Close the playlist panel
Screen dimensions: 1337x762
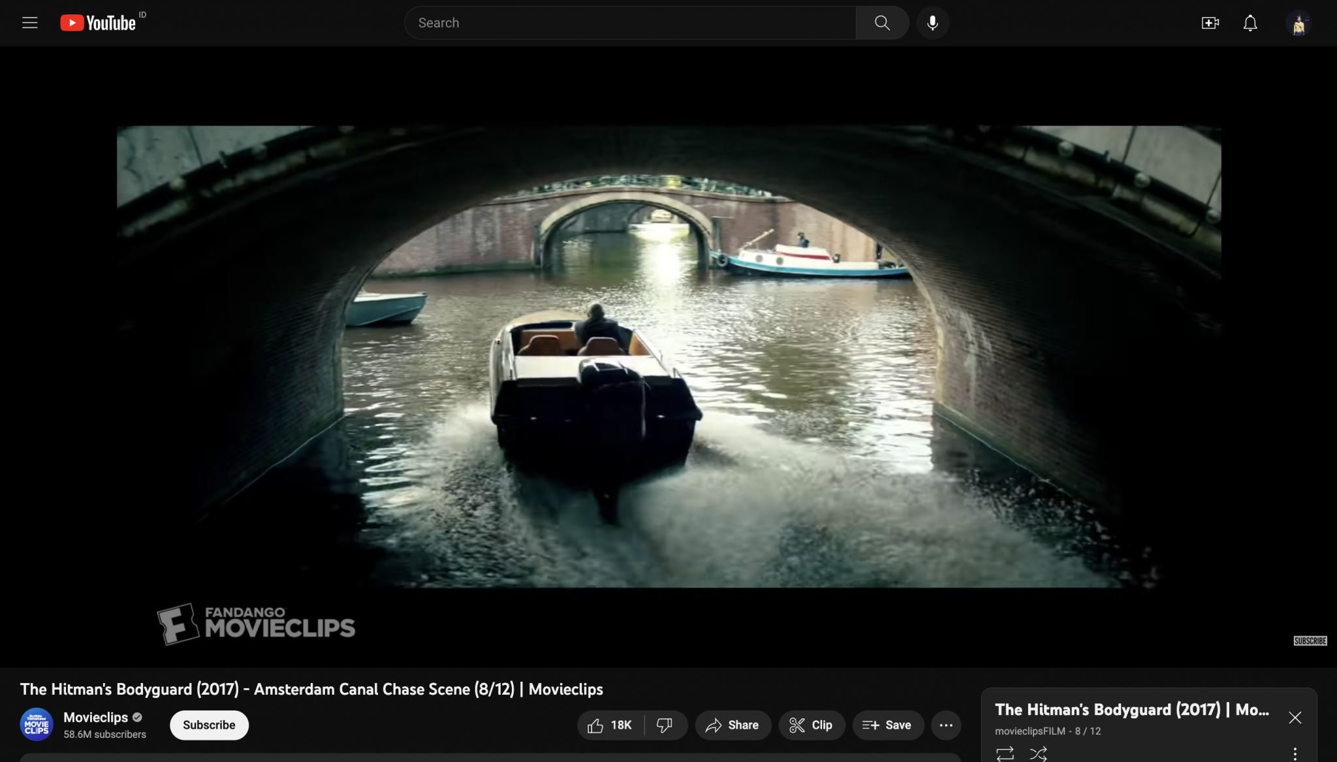pos(1295,718)
